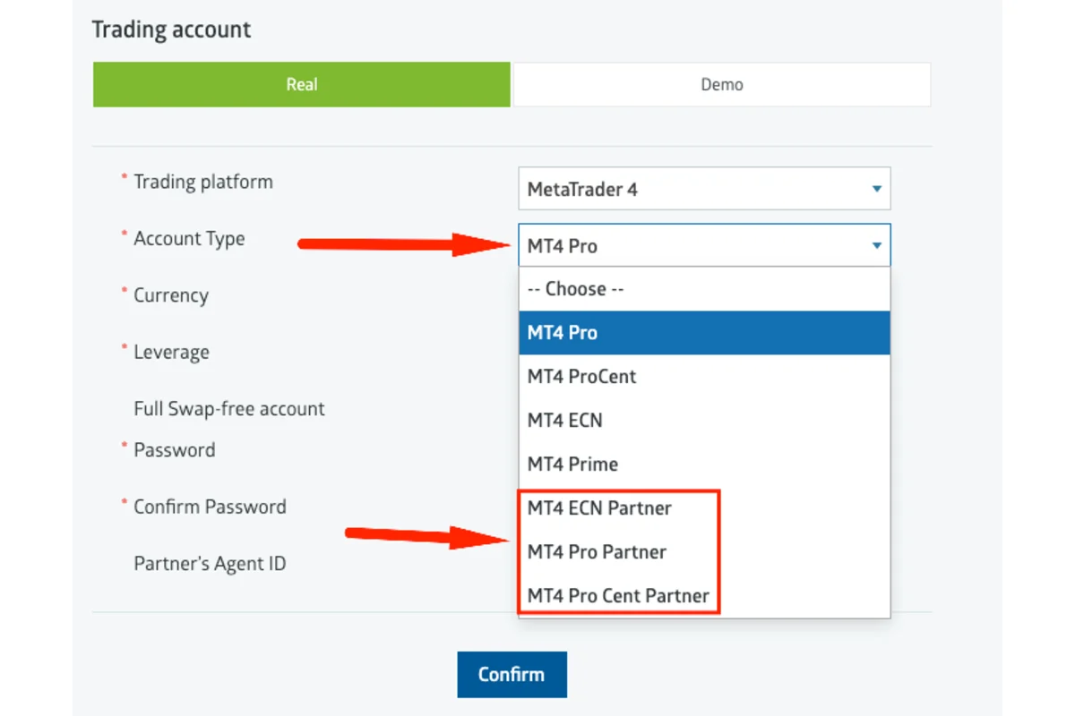Screen dimensions: 1075x716
Task: Click the Account Type label
Action: [189, 239]
